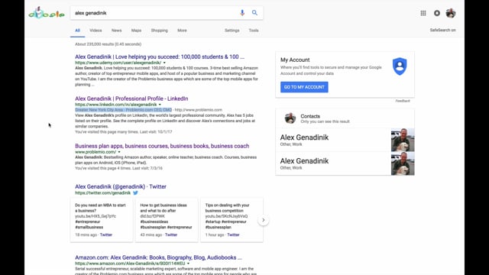The width and height of the screenshot is (489, 275).
Task: Click the My Account shield icon
Action: 400,66
